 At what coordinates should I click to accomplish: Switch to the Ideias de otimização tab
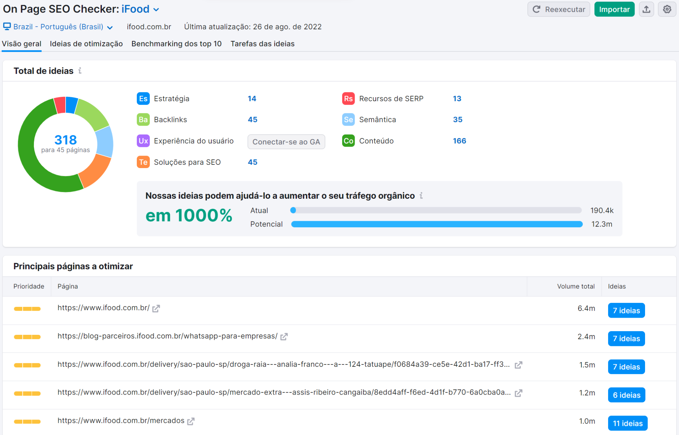[x=86, y=44]
